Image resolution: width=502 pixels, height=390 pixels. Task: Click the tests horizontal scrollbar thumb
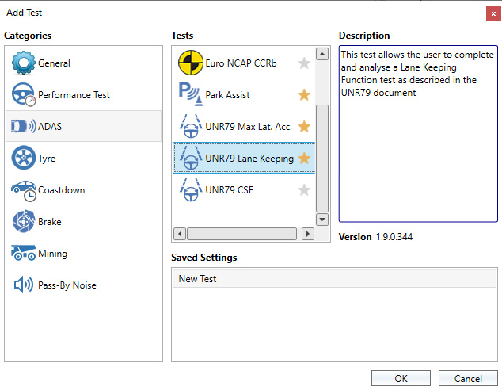(242, 234)
